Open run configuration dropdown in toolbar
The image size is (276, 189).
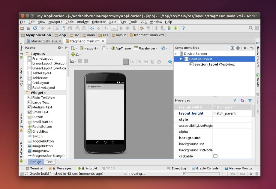click(114, 28)
